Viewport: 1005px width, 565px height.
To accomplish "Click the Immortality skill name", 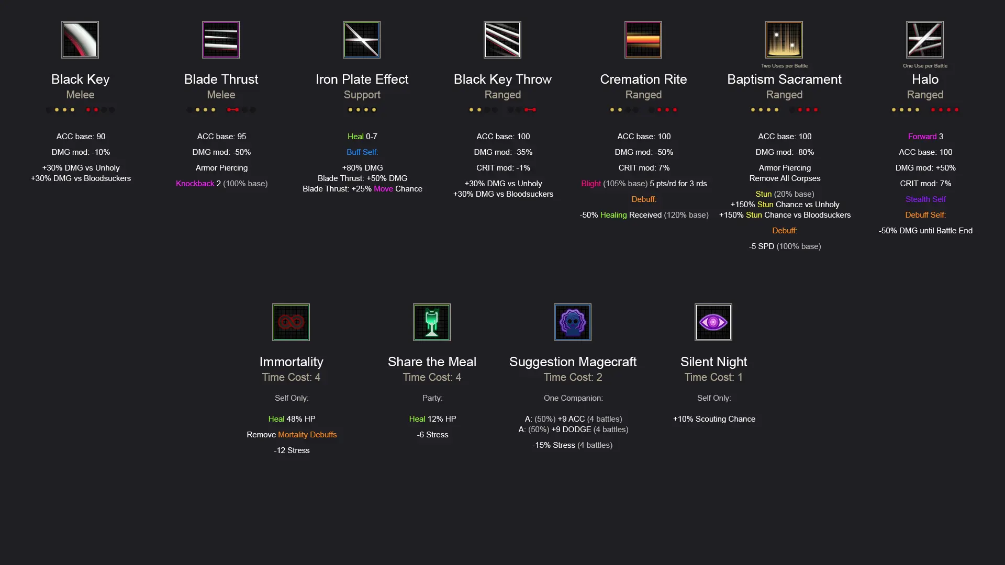I will [291, 362].
